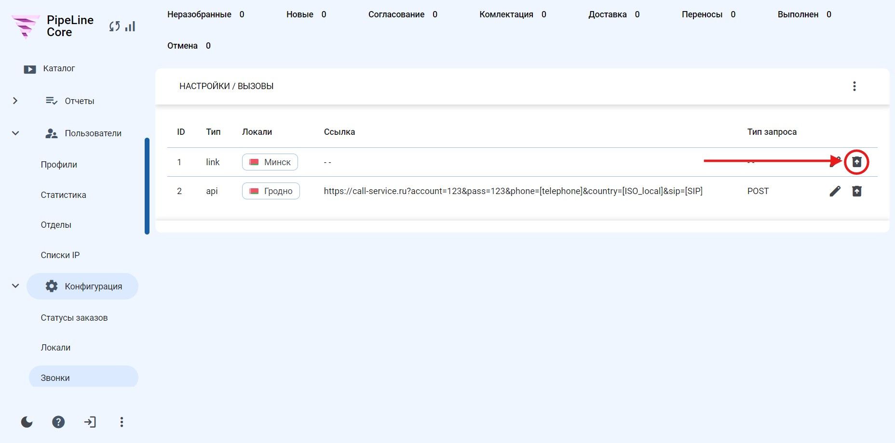Open the help question mark icon
The width and height of the screenshot is (895, 443).
(58, 422)
